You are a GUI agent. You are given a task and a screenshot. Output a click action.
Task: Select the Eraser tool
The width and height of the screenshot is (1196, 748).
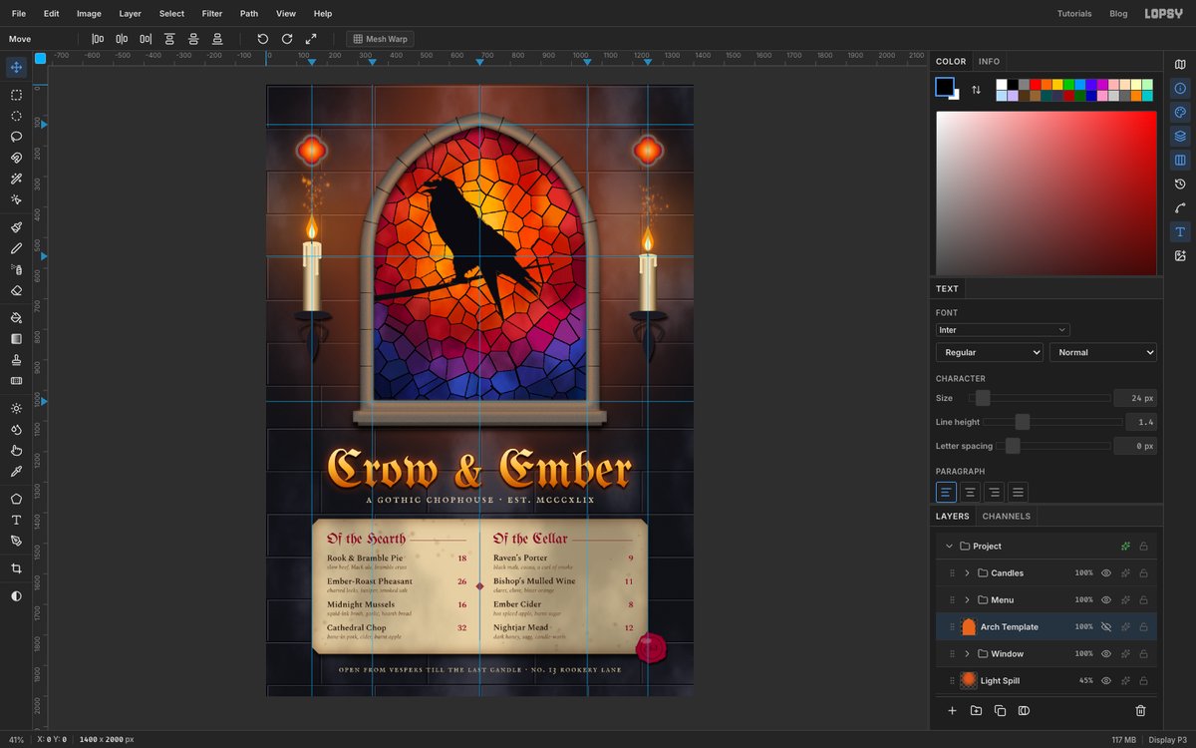[16, 290]
